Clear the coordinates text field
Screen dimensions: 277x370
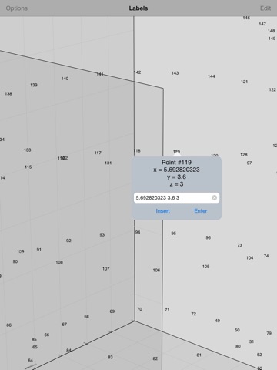(x=215, y=197)
